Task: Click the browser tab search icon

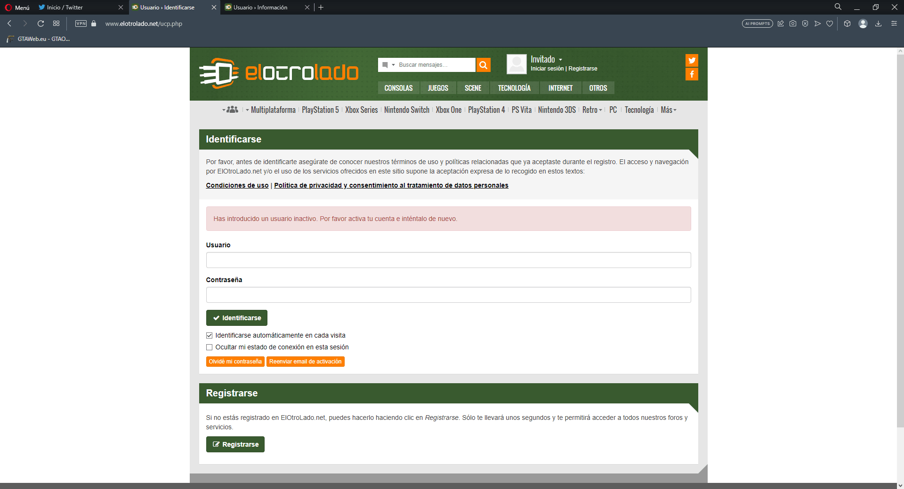Action: (x=838, y=7)
